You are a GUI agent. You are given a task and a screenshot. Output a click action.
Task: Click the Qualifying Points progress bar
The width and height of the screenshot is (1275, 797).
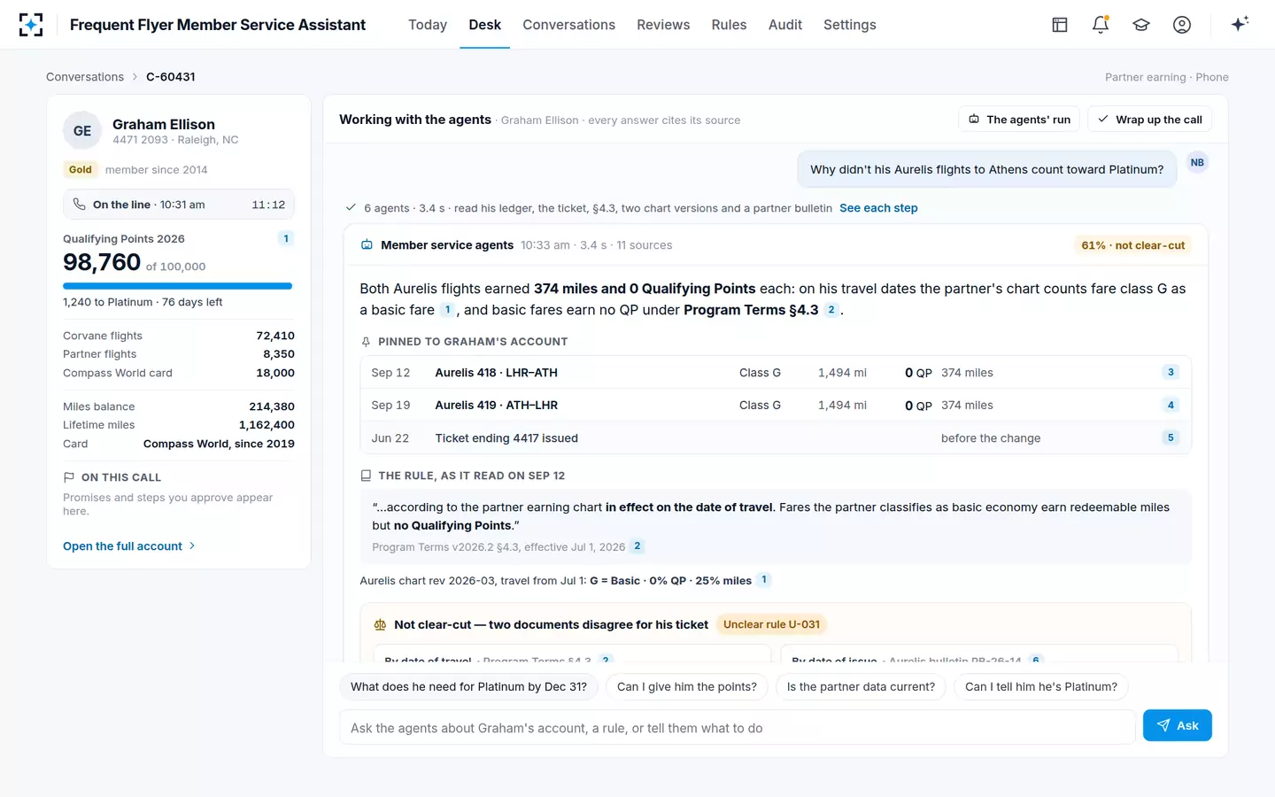point(177,286)
